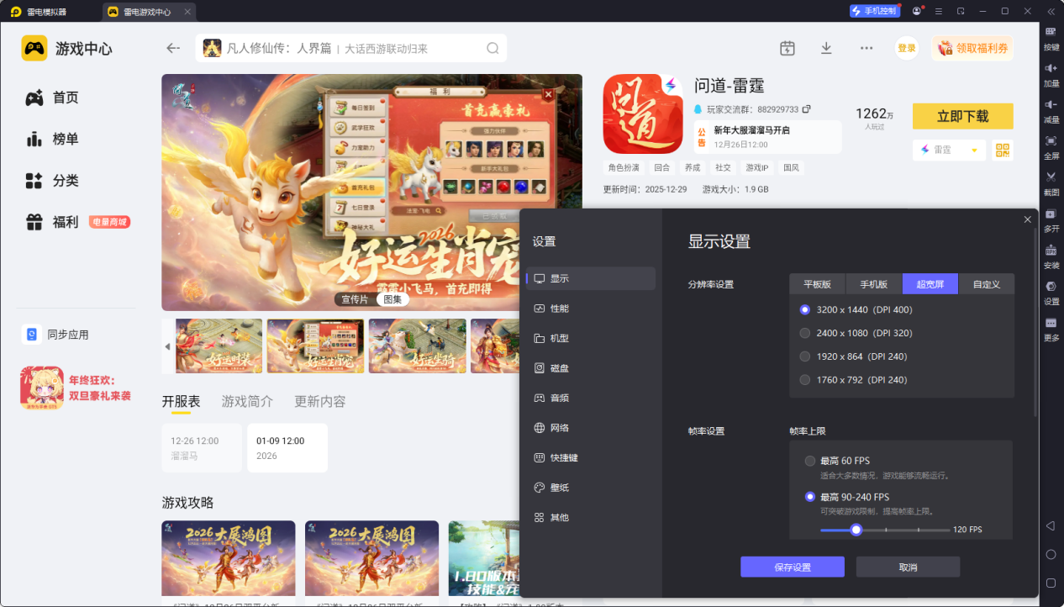The image size is (1064, 607).
Task: Switch to the 游戏简介 tab
Action: click(249, 401)
